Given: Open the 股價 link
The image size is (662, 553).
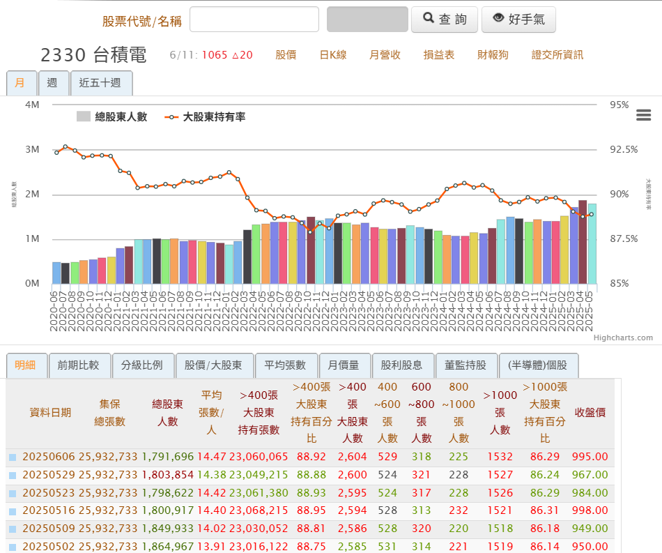Looking at the screenshot, I should tap(286, 55).
